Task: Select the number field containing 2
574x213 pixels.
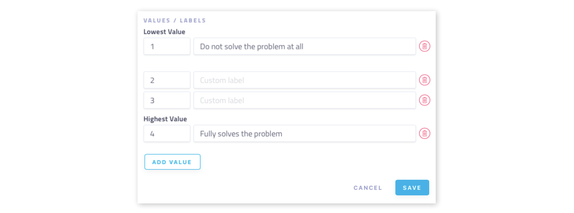Action: pyautogui.click(x=167, y=80)
